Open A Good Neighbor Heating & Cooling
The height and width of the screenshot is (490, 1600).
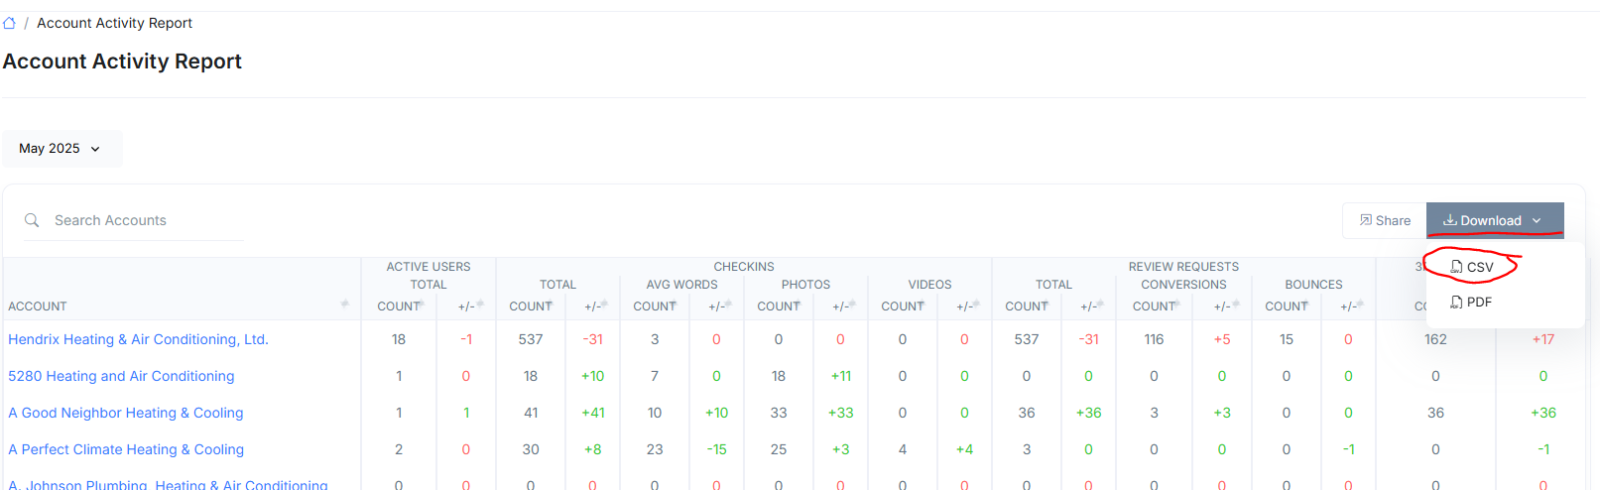(125, 413)
